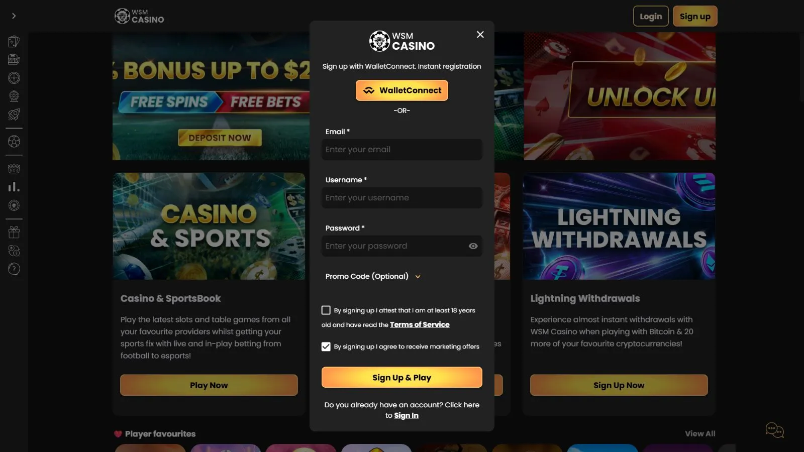
Task: Close the sign up dialog
Action: 480,34
